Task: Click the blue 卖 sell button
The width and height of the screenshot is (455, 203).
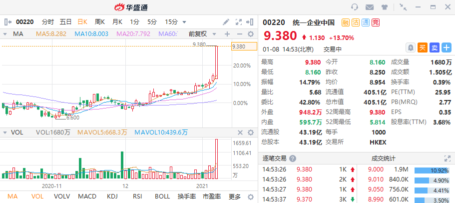Action: (x=435, y=48)
